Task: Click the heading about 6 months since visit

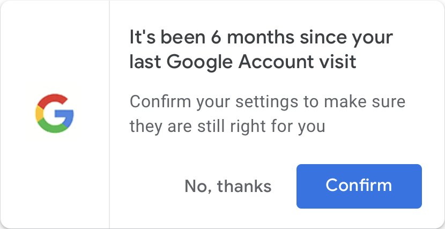Action: 261,50
